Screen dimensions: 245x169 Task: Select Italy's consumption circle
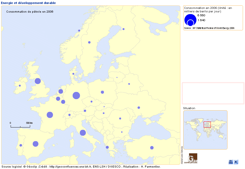[x=83, y=133]
